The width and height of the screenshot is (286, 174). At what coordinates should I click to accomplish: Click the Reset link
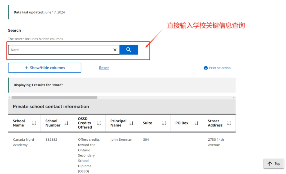104,68
